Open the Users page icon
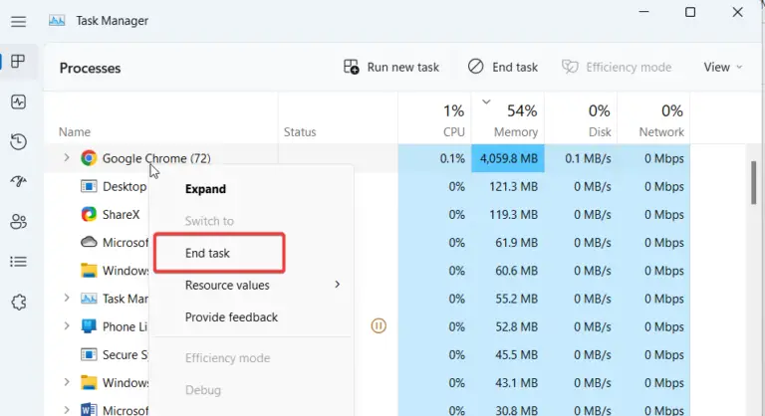The height and width of the screenshot is (416, 765). click(x=19, y=222)
